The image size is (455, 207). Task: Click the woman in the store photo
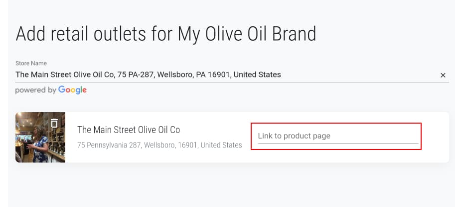click(x=41, y=143)
